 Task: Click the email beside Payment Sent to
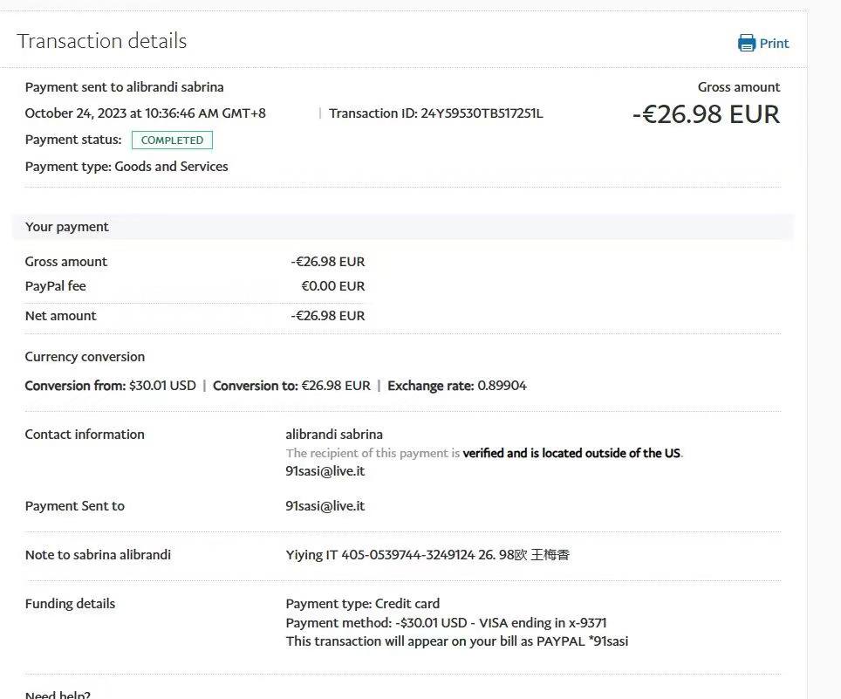point(325,506)
